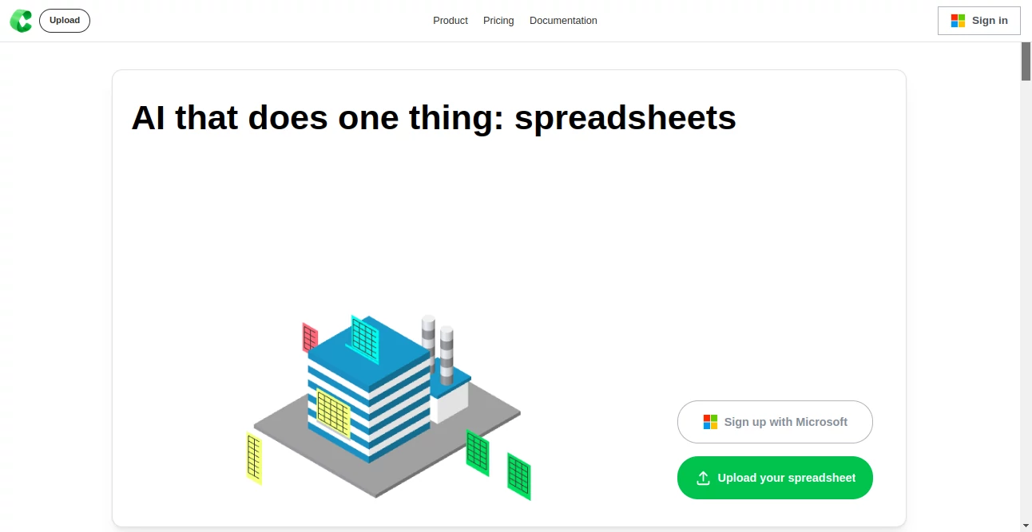Viewport: 1032px width, 532px height.
Task: Click the blue factory building illustration
Action: tap(367, 399)
